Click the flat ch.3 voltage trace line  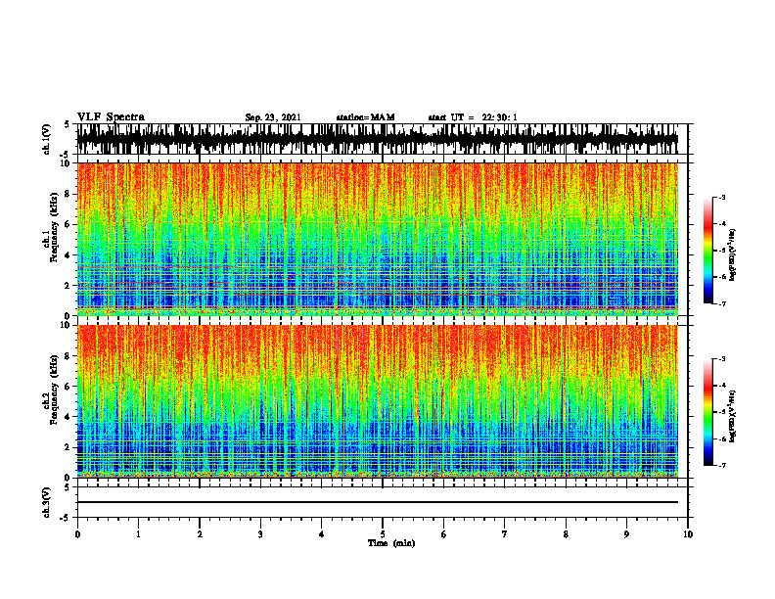(x=378, y=502)
